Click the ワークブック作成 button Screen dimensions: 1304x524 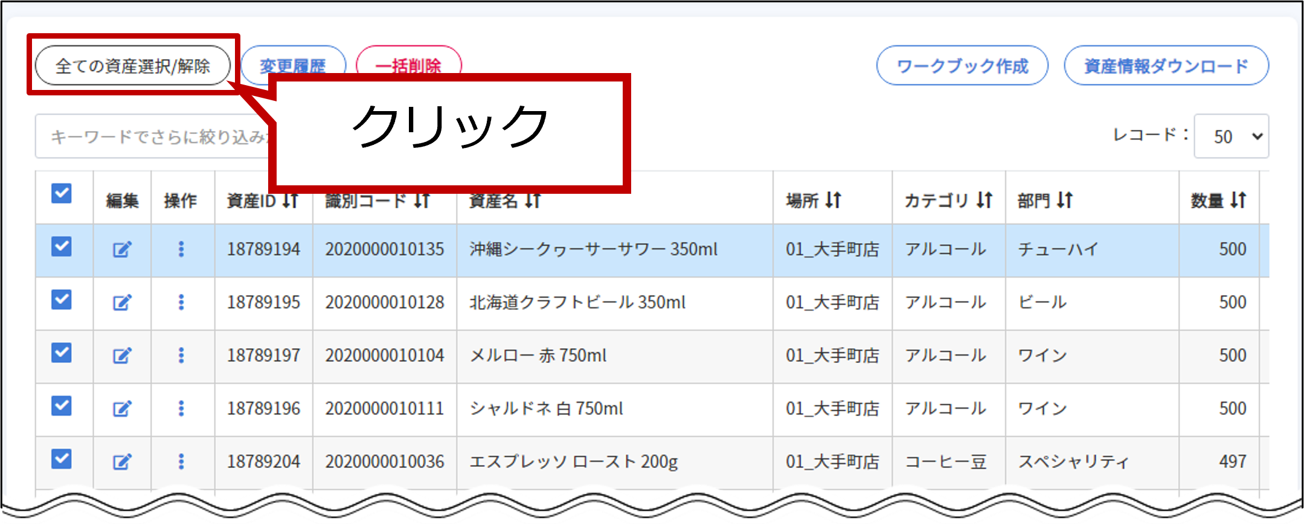[x=962, y=65]
